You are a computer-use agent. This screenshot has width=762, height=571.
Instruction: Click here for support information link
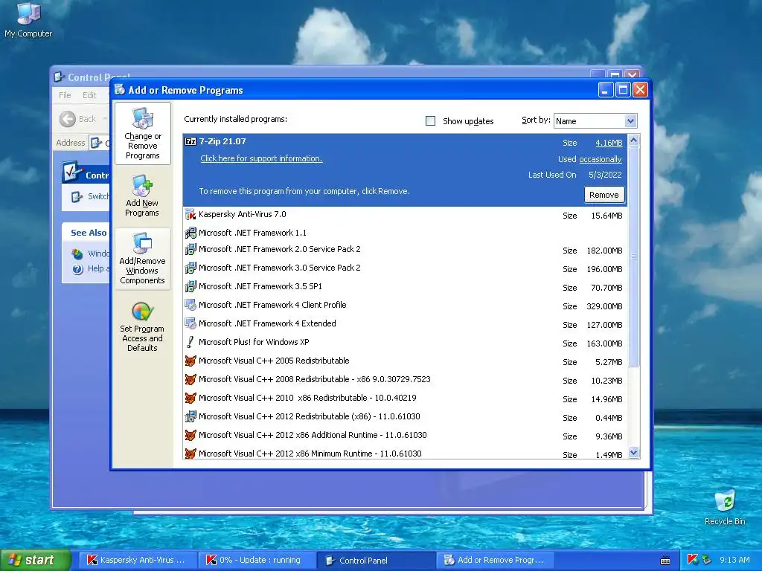pos(261,158)
